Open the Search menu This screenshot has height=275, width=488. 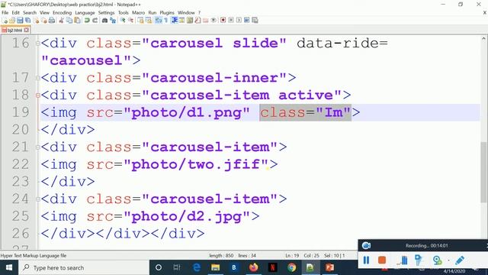pyautogui.click(x=30, y=13)
